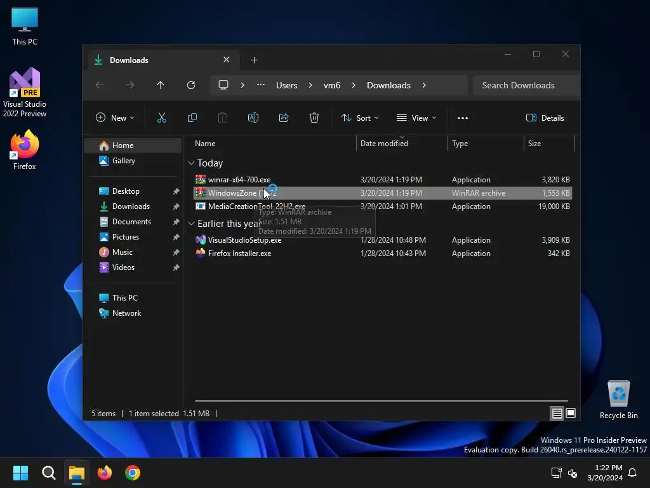Click the Copy icon in toolbar
The width and height of the screenshot is (650, 488).
(x=192, y=118)
